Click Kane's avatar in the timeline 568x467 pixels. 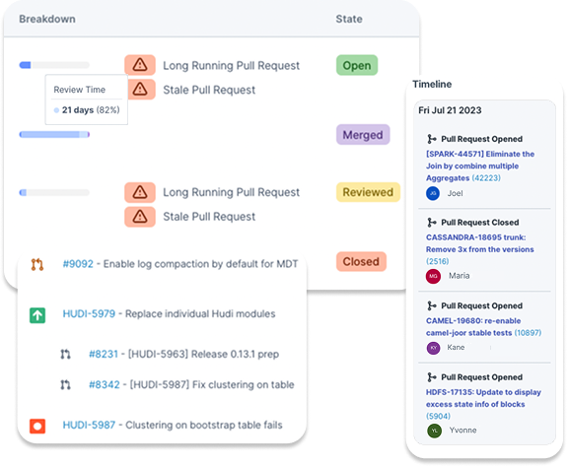click(434, 348)
